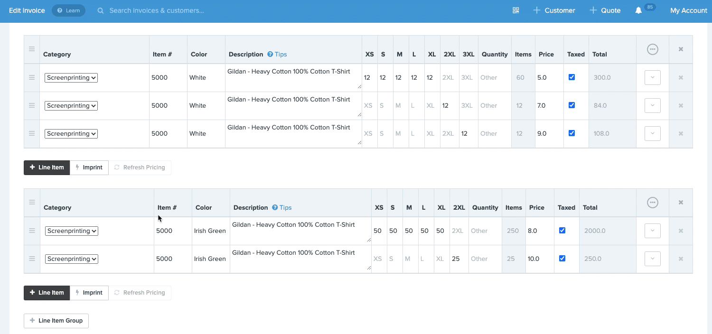Screen dimensions: 712x334
Task: Grab the first White row drag handle
Action: (x=32, y=77)
